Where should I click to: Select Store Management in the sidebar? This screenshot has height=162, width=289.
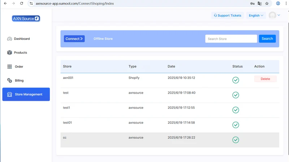tap(26, 94)
